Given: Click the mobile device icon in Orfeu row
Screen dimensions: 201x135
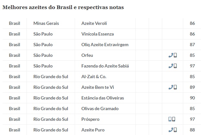Looking at the screenshot, I should pyautogui.click(x=175, y=55).
